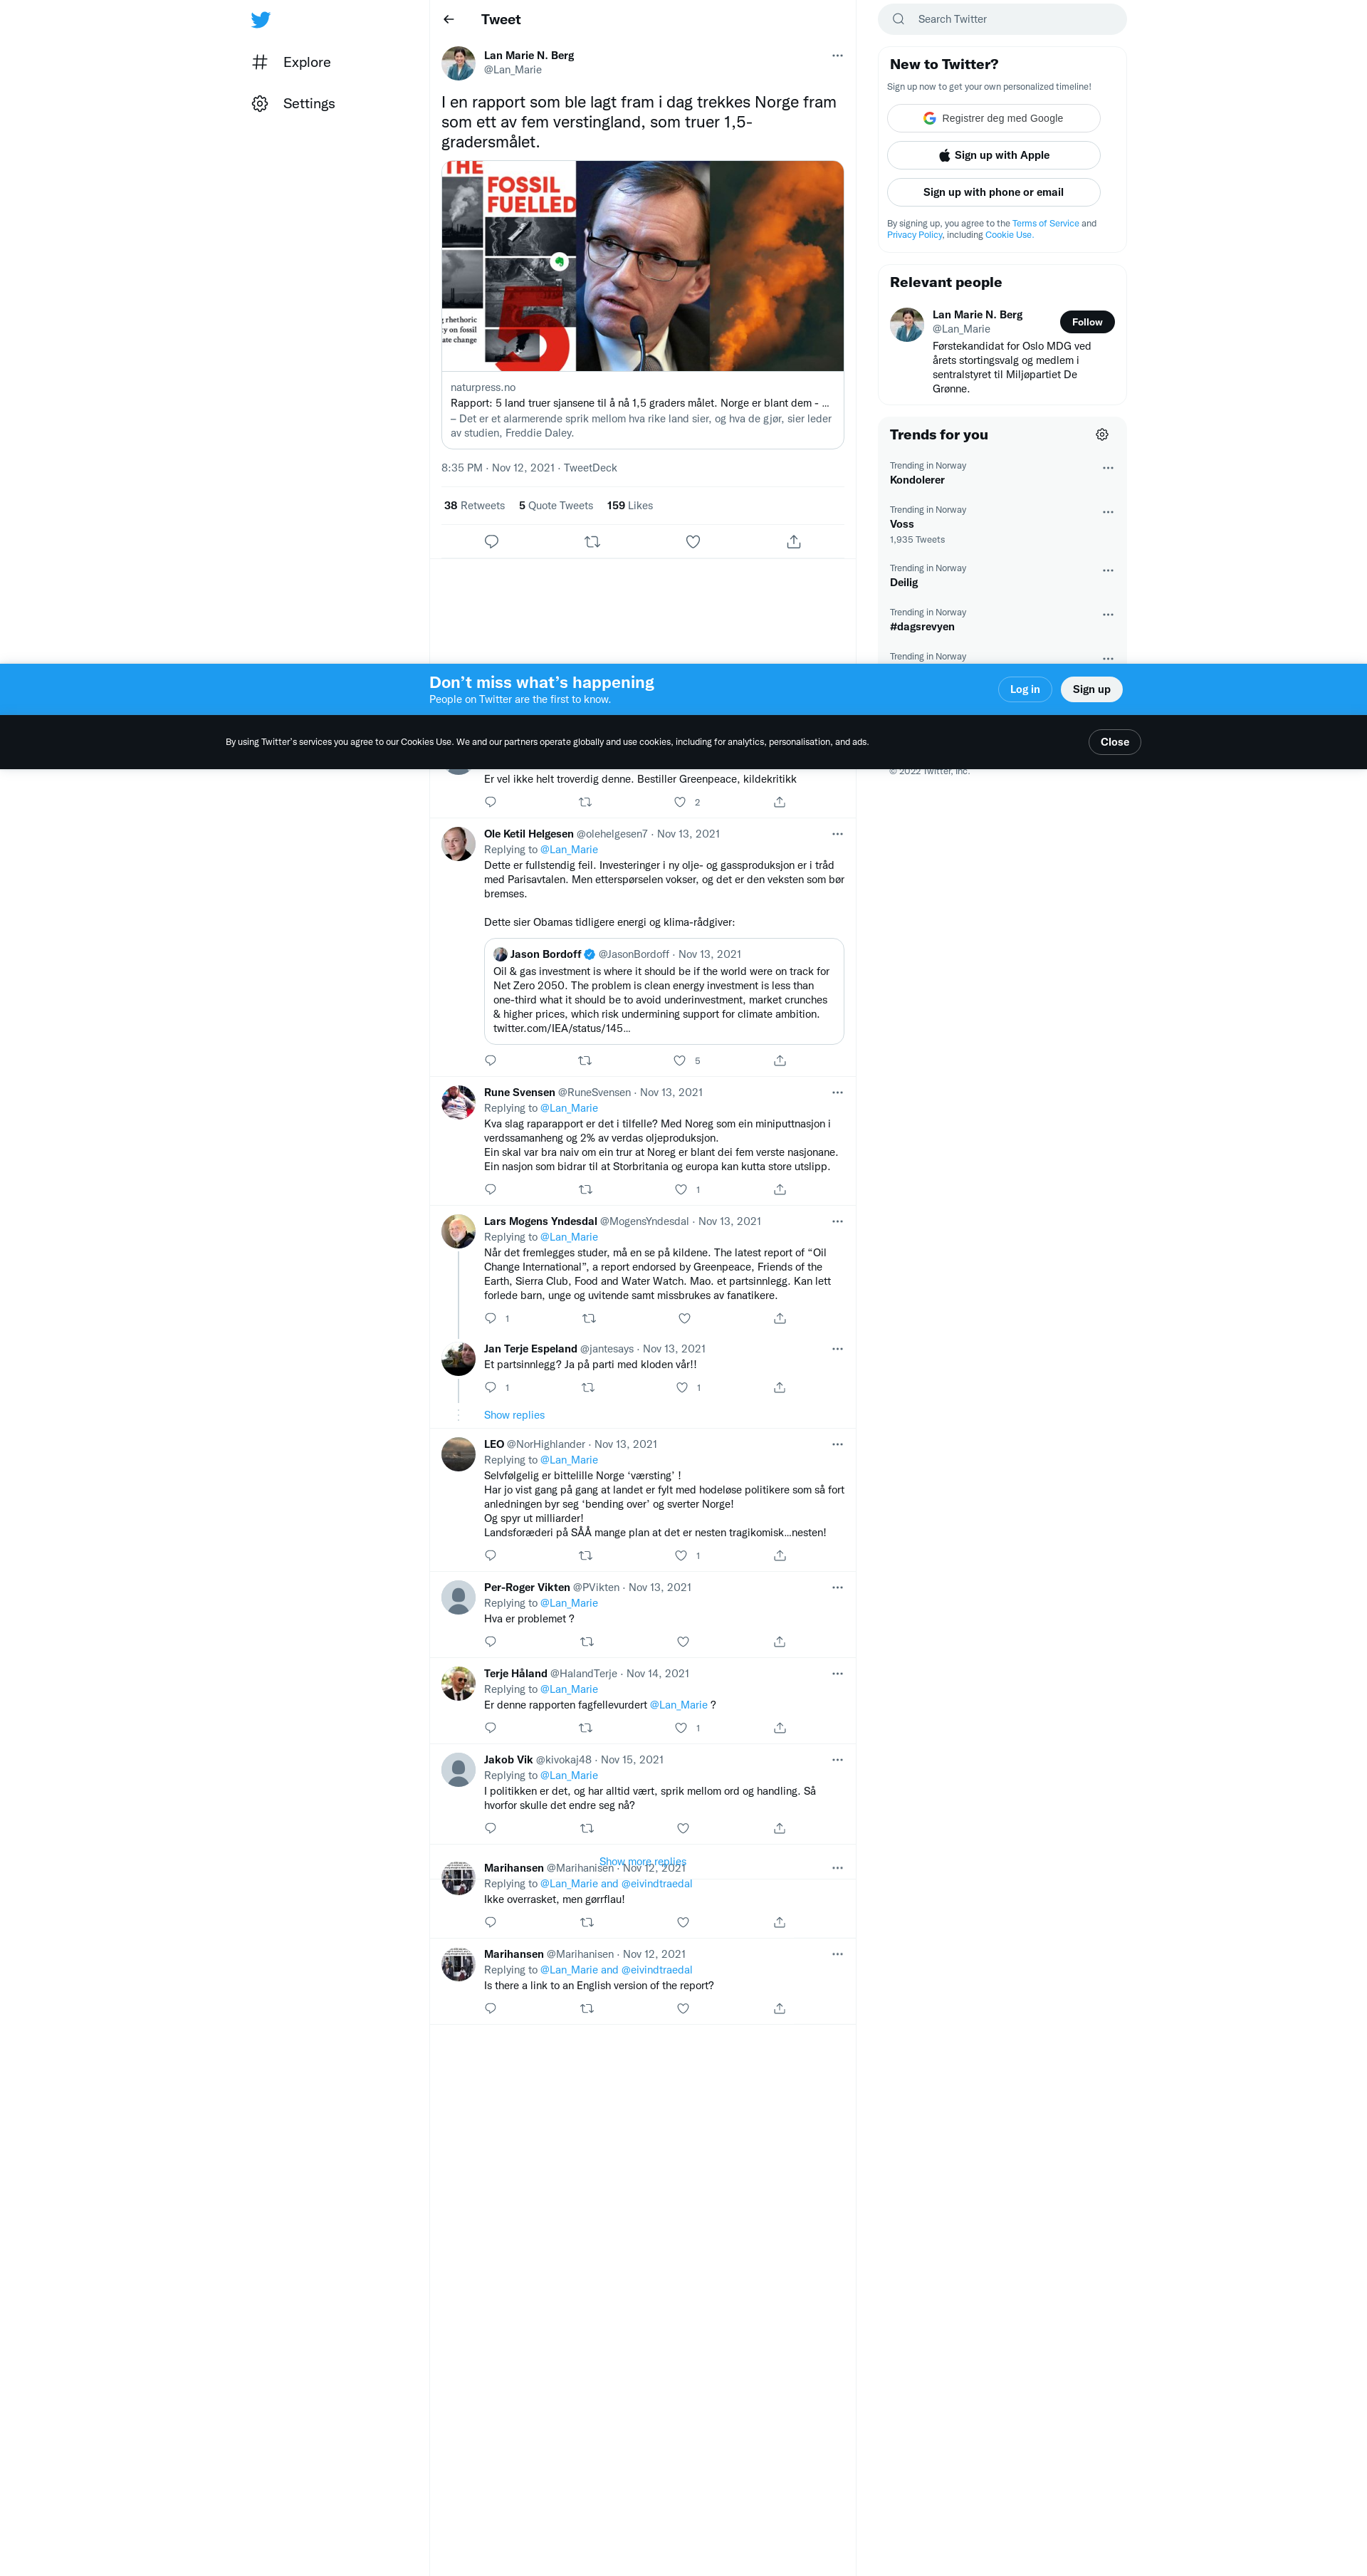Like Ole Ketil Helgesen's reply
The width and height of the screenshot is (1367, 2576).
pos(680,1061)
